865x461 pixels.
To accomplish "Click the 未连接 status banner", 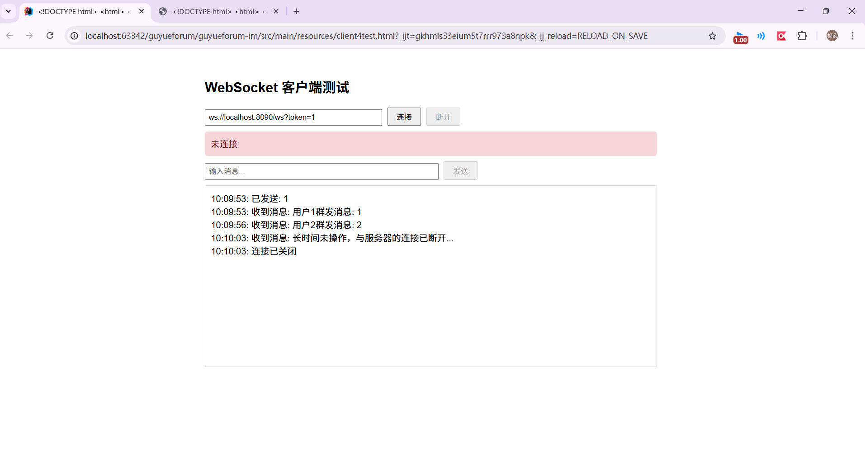I will [430, 144].
